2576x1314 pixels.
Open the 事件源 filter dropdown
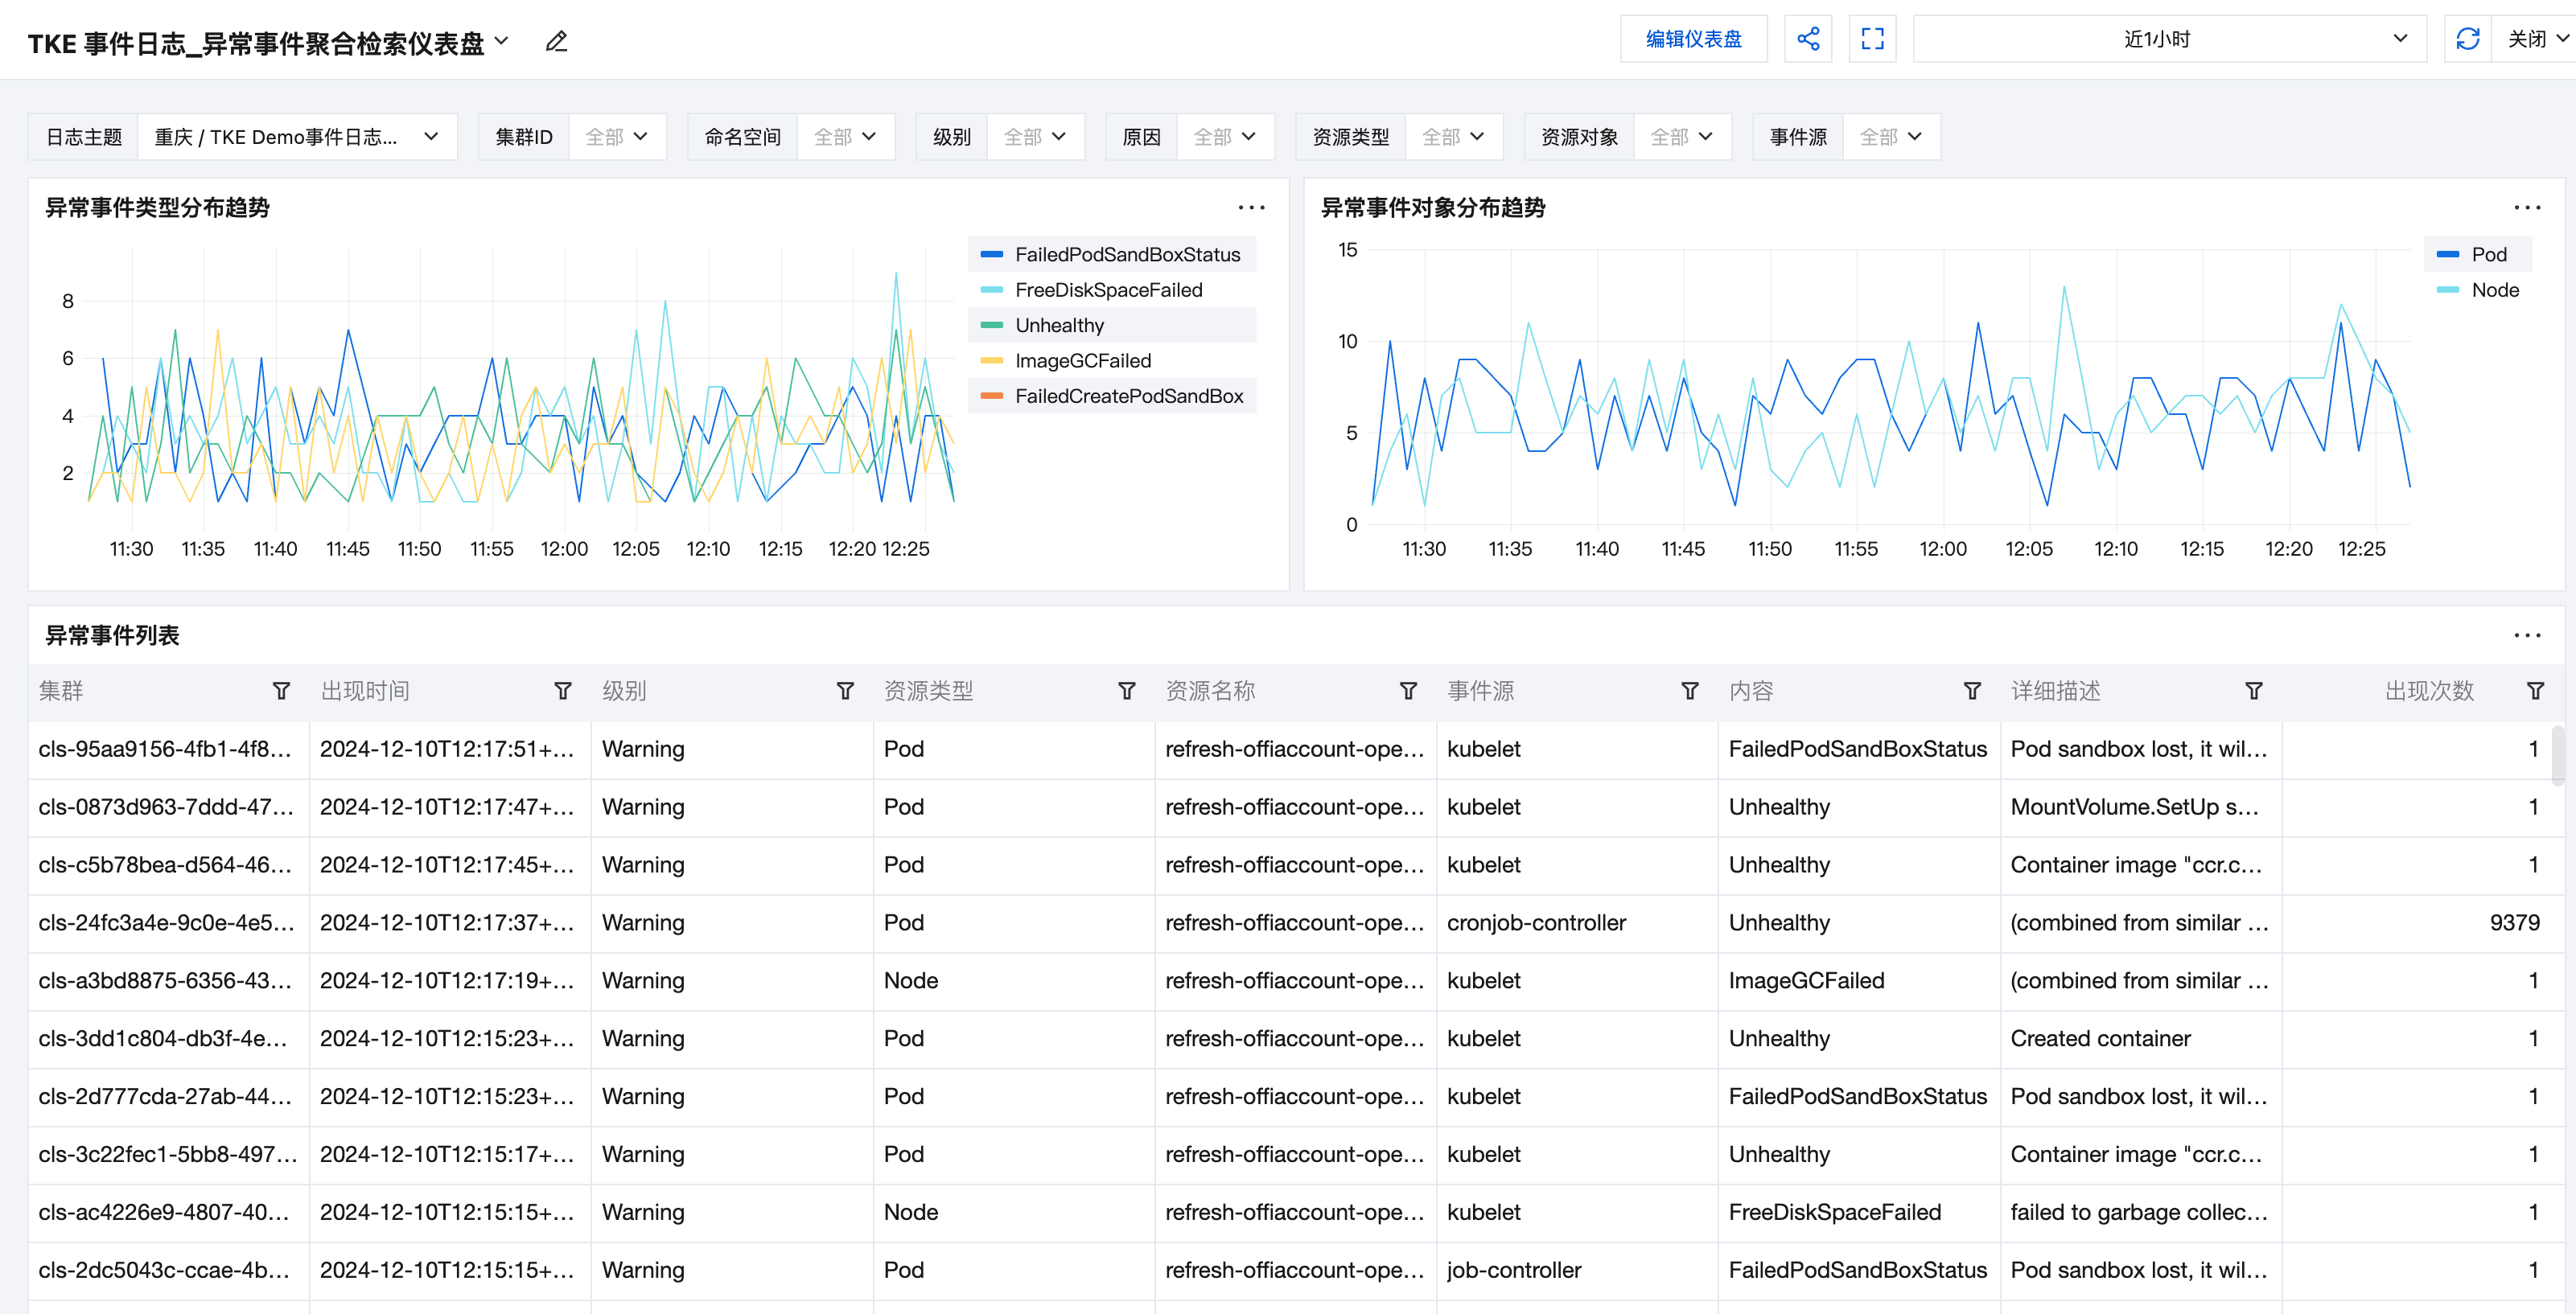[1891, 137]
